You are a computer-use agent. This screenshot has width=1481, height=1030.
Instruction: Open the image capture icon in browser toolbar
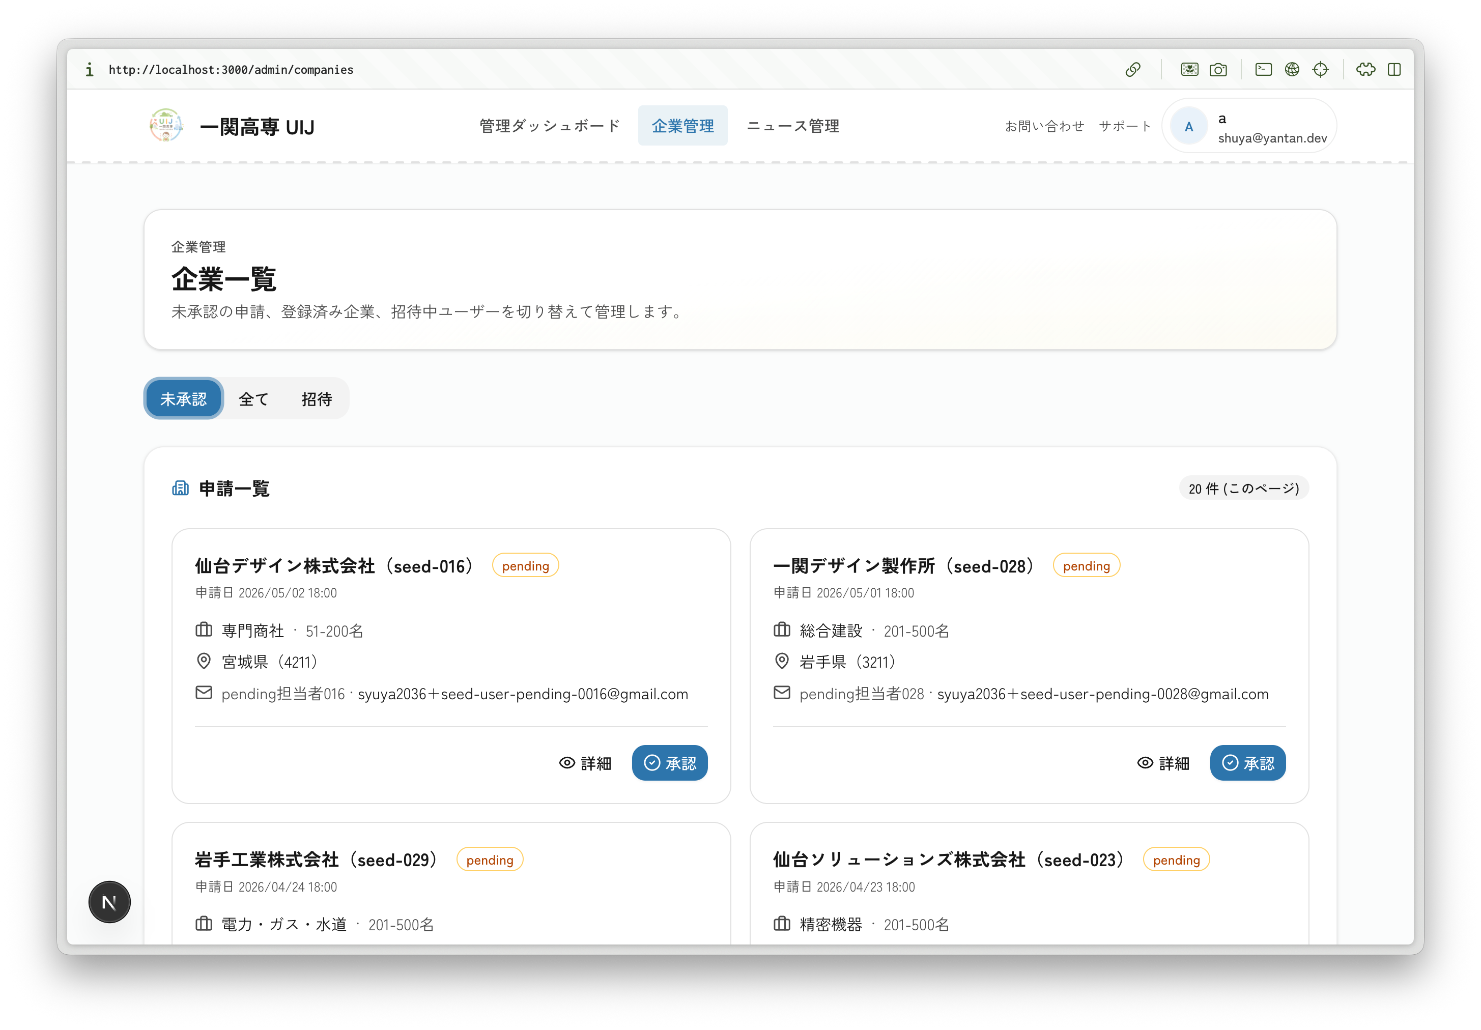pyautogui.click(x=1189, y=70)
